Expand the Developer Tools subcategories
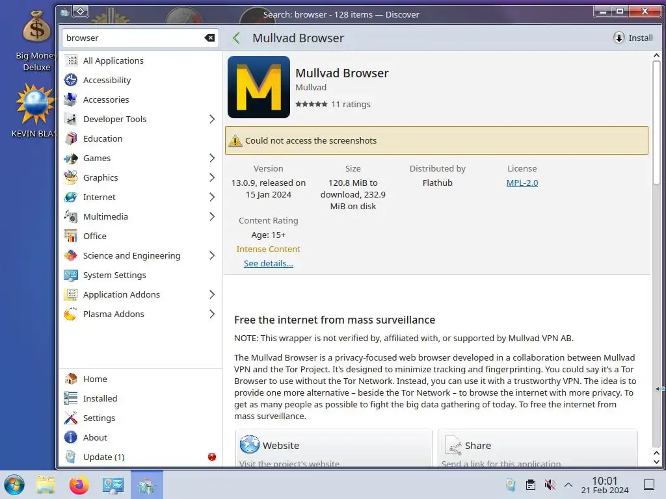Screen dimensions: 666x499 212,120
